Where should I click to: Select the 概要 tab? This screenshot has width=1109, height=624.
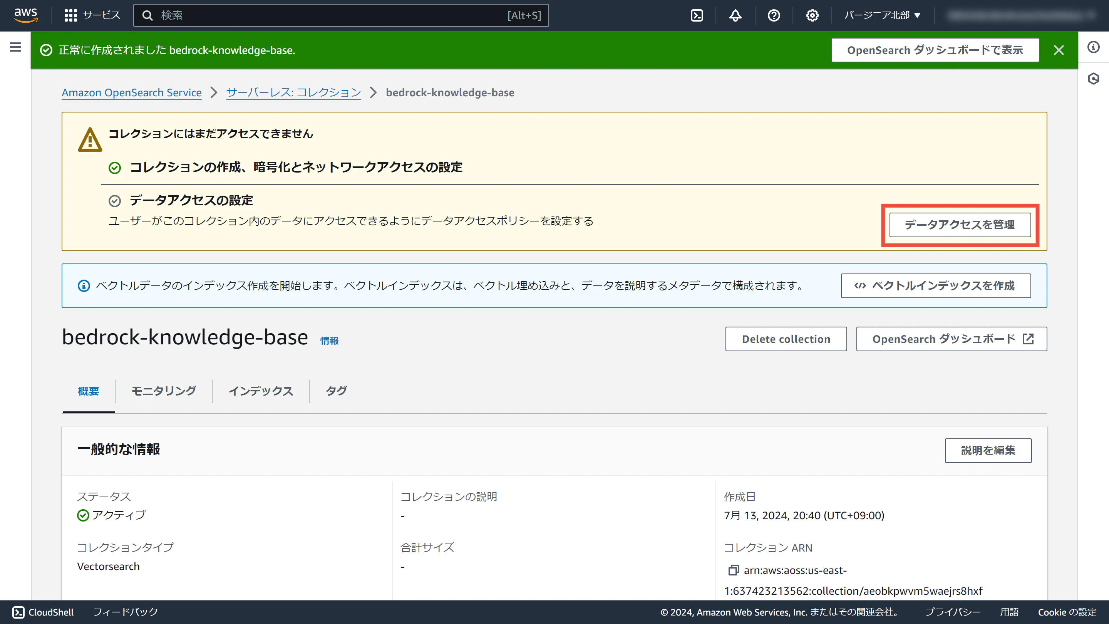click(x=89, y=391)
